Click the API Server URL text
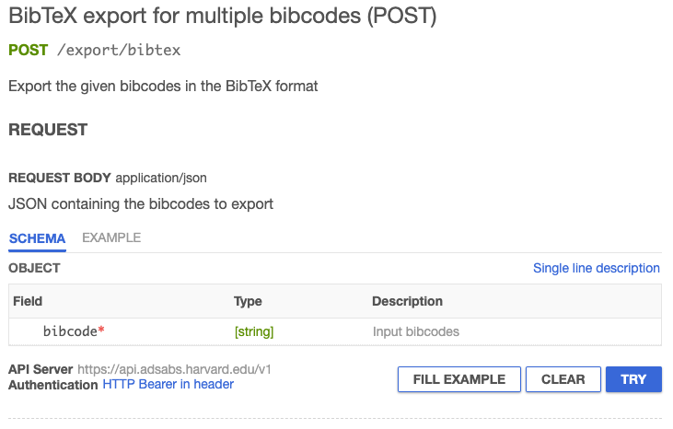The image size is (673, 429). pyautogui.click(x=174, y=369)
